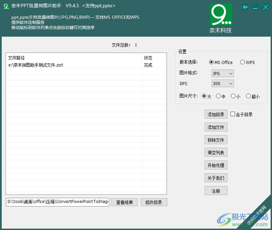Enable the 含子目录 checkbox

pos(233,114)
